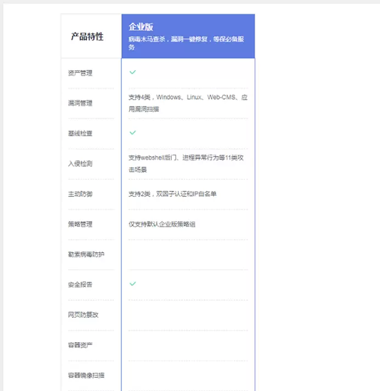
Task: Select the 容器资产 feature label
Action: click(x=80, y=345)
